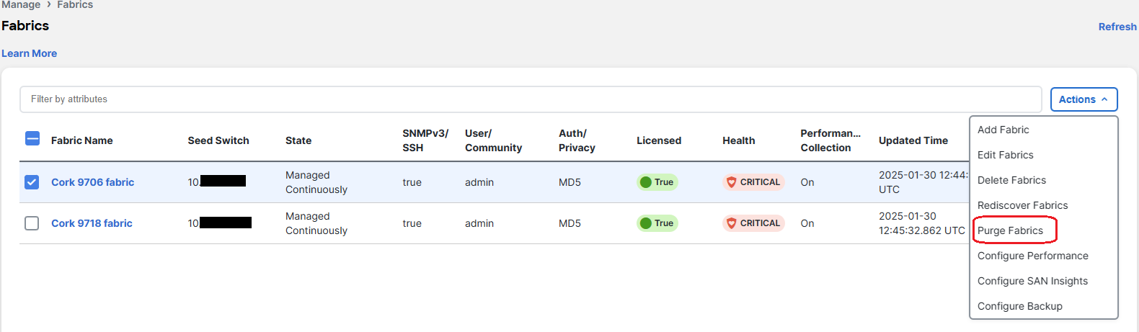Toggle the select-all header checkbox

coord(32,138)
